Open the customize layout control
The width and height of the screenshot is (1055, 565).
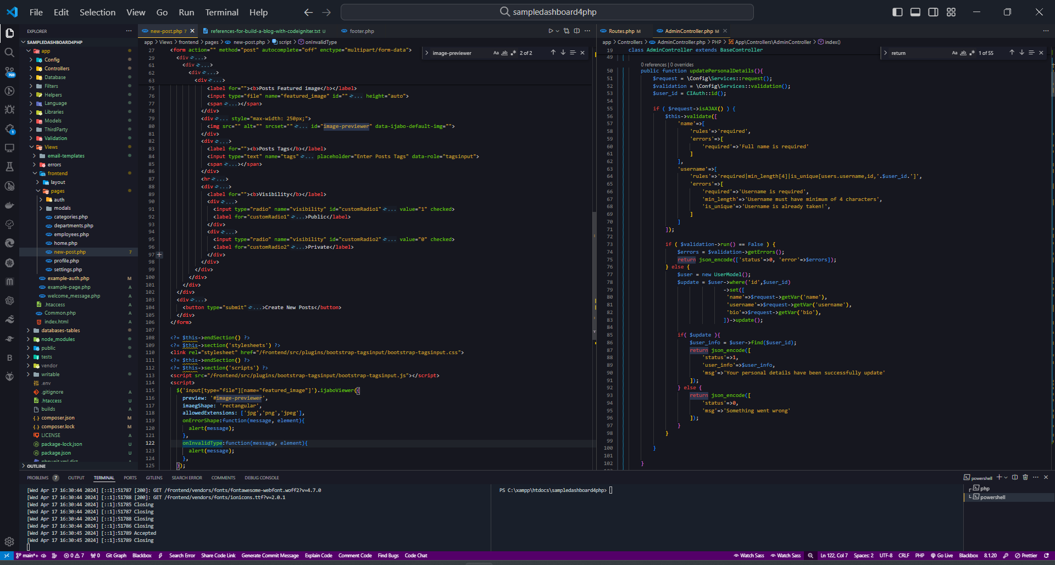coord(951,12)
